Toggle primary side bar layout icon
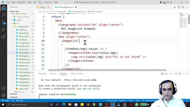190x107 pixels. [161, 2]
